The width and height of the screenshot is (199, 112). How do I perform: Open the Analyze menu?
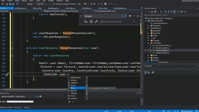(51, 1)
